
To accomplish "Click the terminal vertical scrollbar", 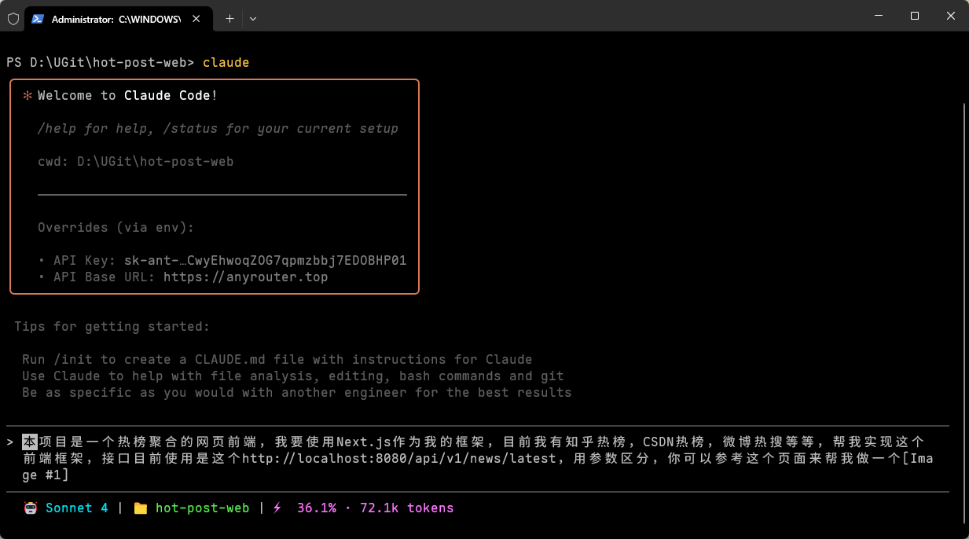I will click(x=963, y=314).
